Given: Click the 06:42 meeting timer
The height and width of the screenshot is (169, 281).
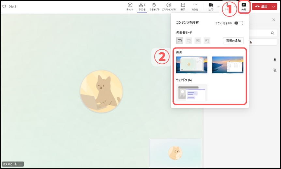Looking at the screenshot, I should 12,6.
